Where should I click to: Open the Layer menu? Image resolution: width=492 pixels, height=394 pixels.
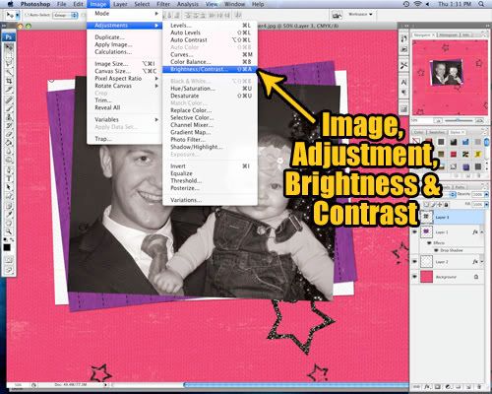pyautogui.click(x=120, y=4)
